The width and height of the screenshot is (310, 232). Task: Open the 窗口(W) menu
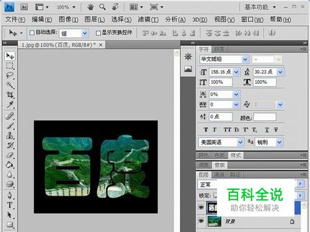pyautogui.click(x=252, y=19)
